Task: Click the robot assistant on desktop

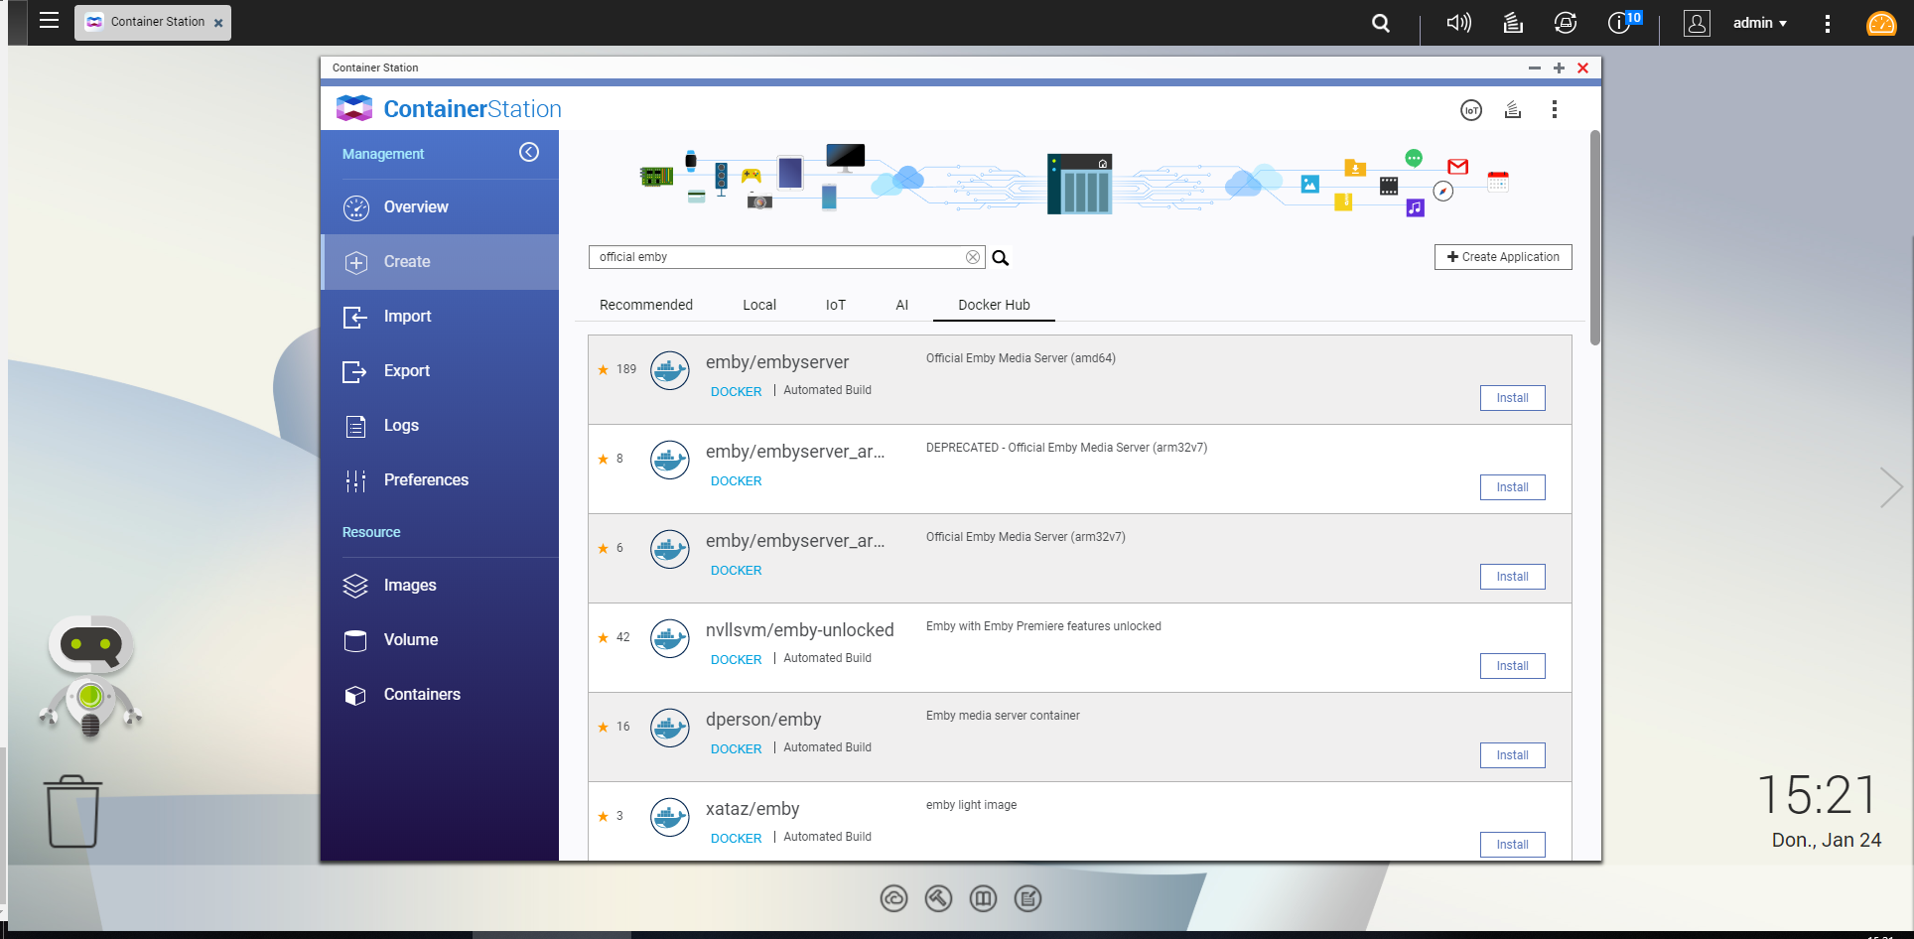Action: (x=90, y=677)
